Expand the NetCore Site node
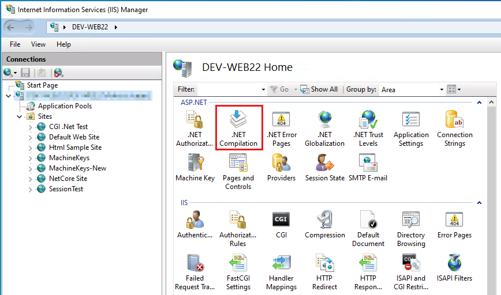This screenshot has width=501, height=295. click(31, 179)
